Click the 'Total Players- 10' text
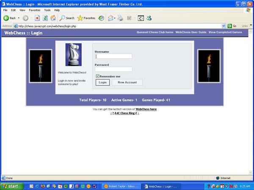The image size is (254, 190). 93,100
